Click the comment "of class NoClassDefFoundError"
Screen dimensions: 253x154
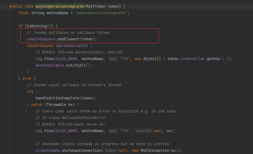tap(71, 118)
